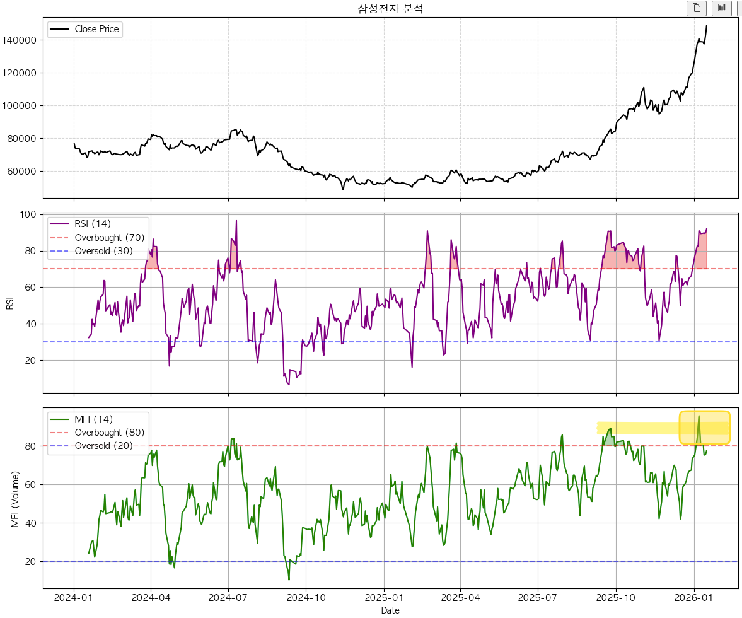This screenshot has width=742, height=618.
Task: Click the Overbought (80) legend label
Action: (109, 433)
